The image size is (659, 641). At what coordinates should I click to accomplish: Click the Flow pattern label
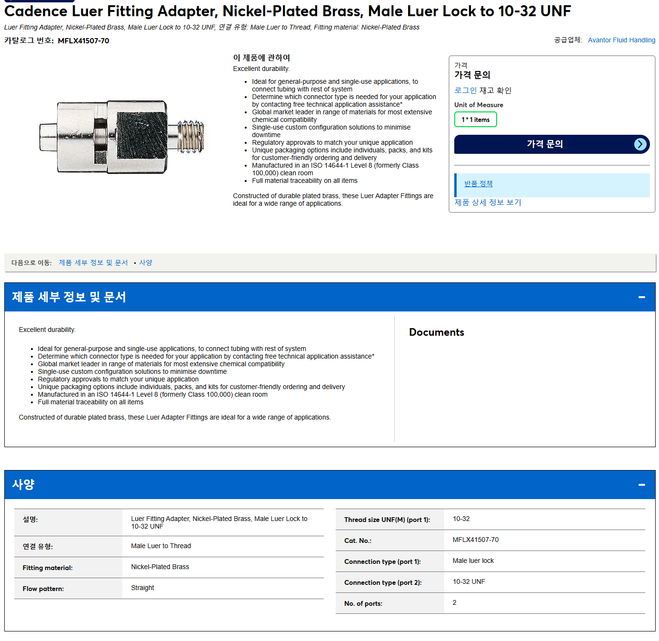click(x=43, y=589)
